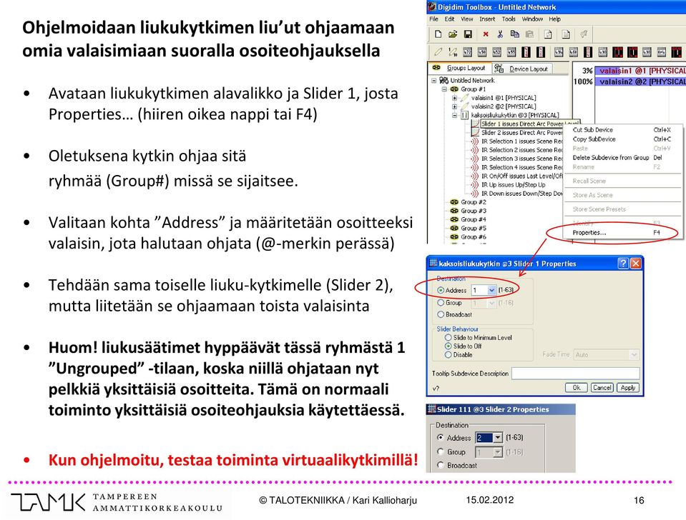Image resolution: width=686 pixels, height=520 pixels.
Task: Open Address dropdown in Slider 2 Properties
Action: 498,437
